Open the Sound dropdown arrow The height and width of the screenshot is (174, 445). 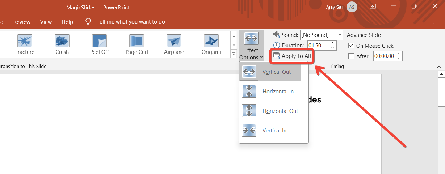pyautogui.click(x=340, y=35)
